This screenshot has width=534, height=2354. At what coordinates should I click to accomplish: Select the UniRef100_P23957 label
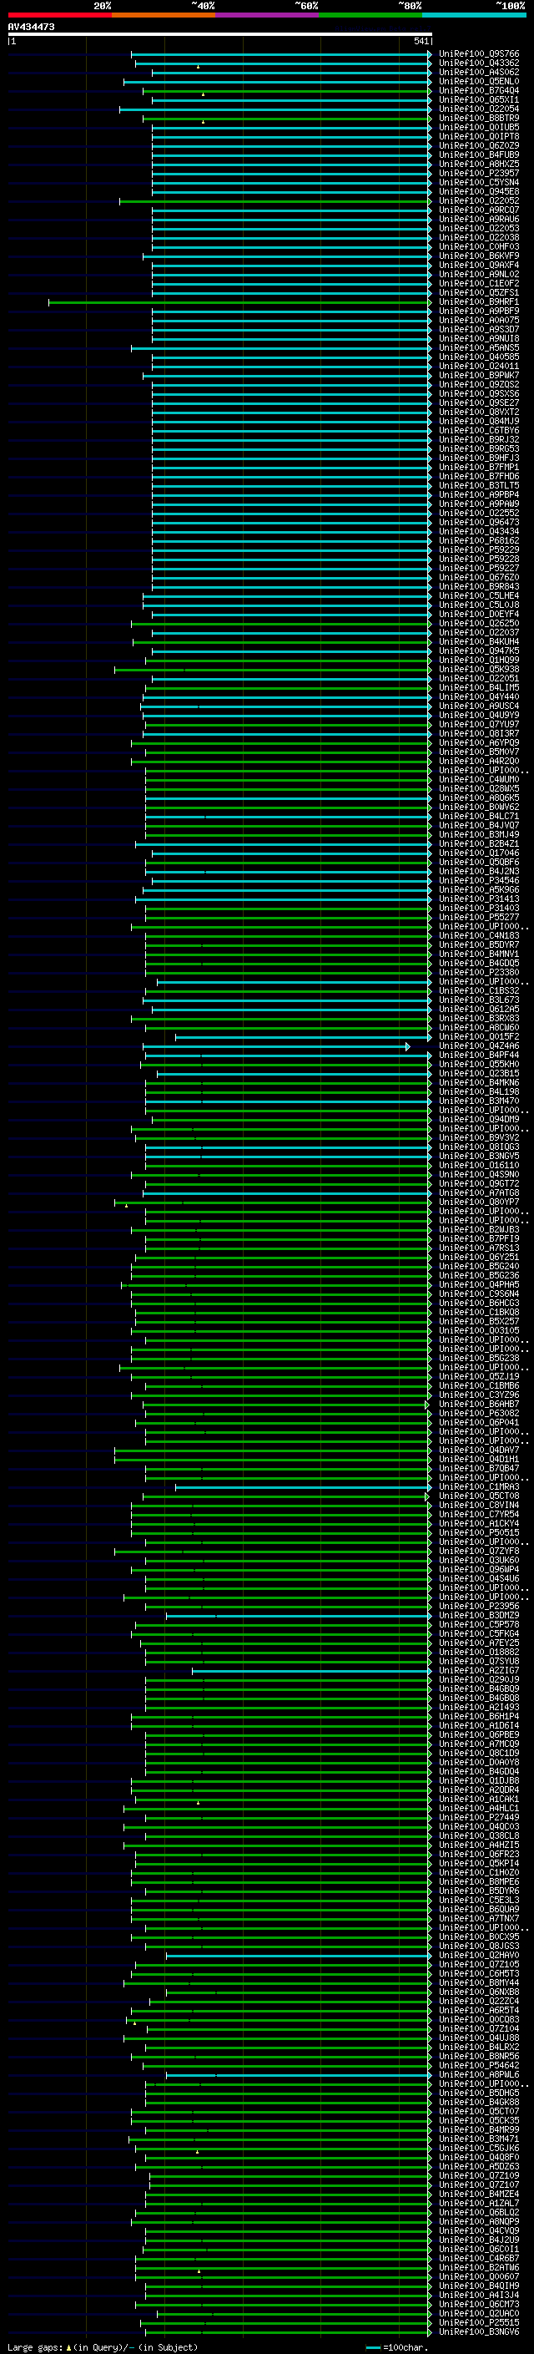click(x=479, y=174)
